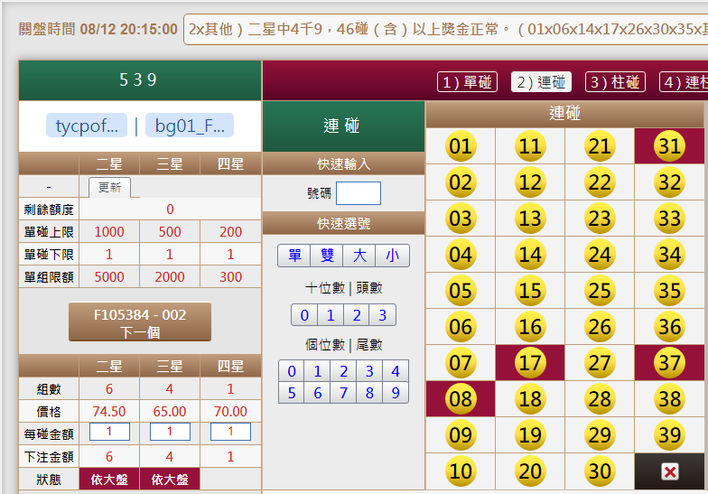The image size is (708, 494).
Task: Select tens digit 2 in 頭數
Action: [357, 315]
